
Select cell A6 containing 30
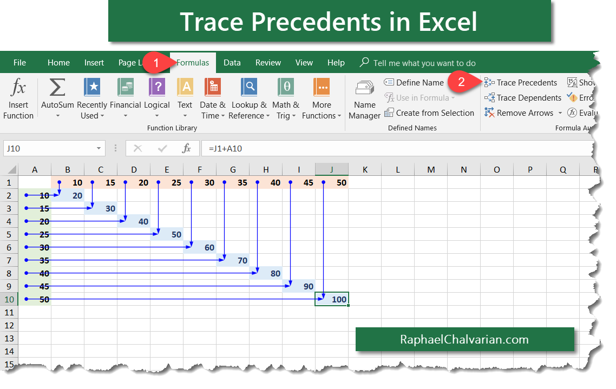coord(35,247)
